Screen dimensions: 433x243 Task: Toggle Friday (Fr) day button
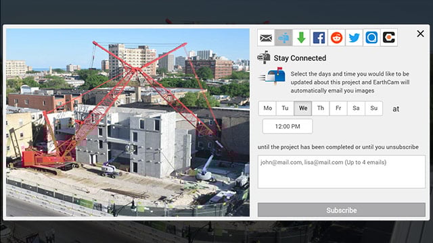coord(338,108)
